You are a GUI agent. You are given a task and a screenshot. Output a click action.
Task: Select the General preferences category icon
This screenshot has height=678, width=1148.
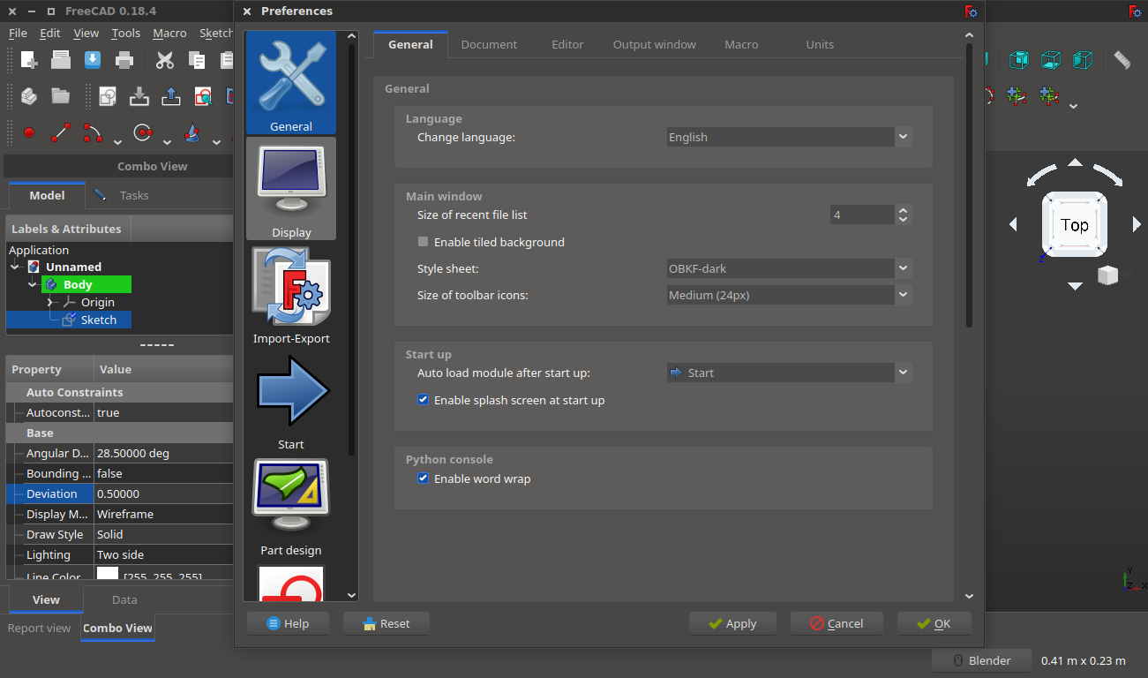click(x=291, y=83)
